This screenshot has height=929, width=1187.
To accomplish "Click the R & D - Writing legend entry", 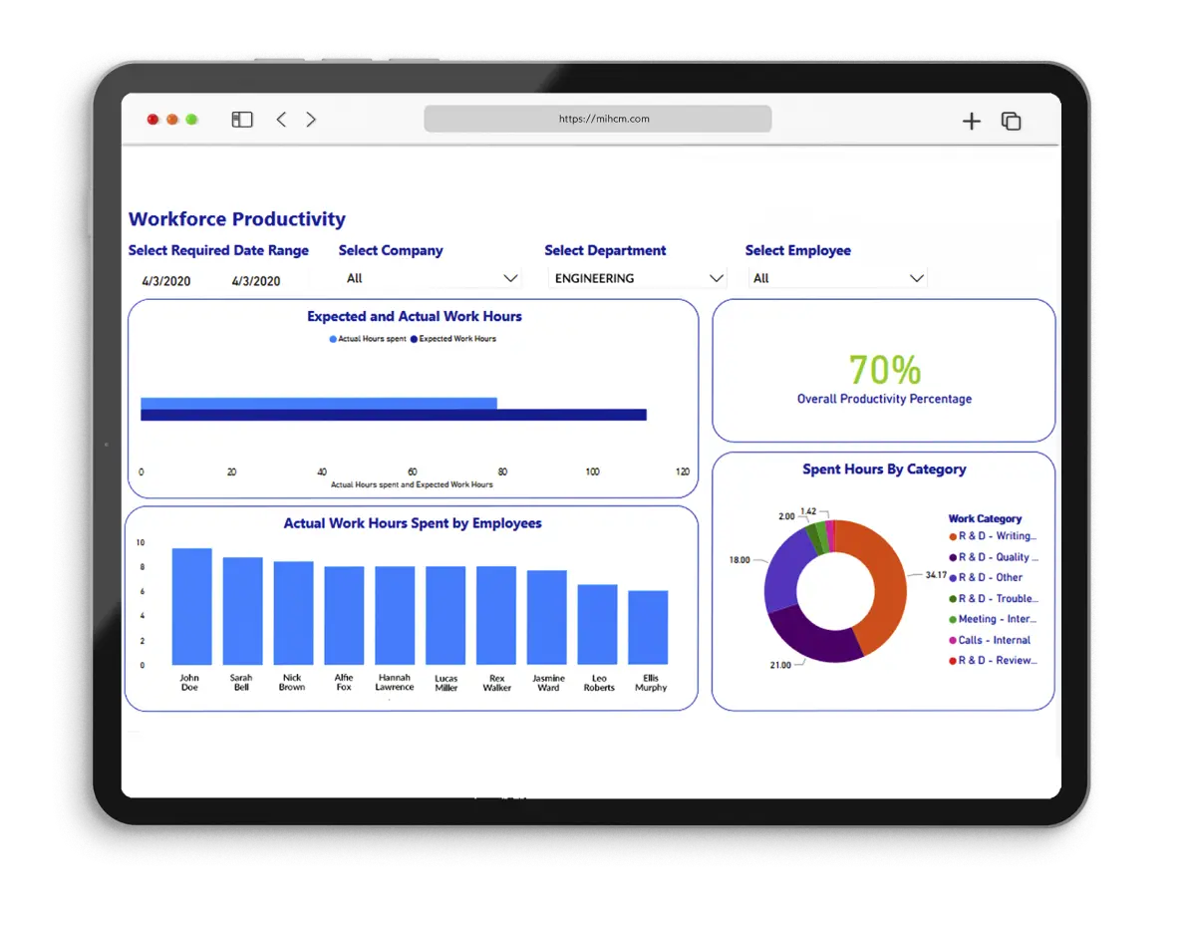I will 993,536.
